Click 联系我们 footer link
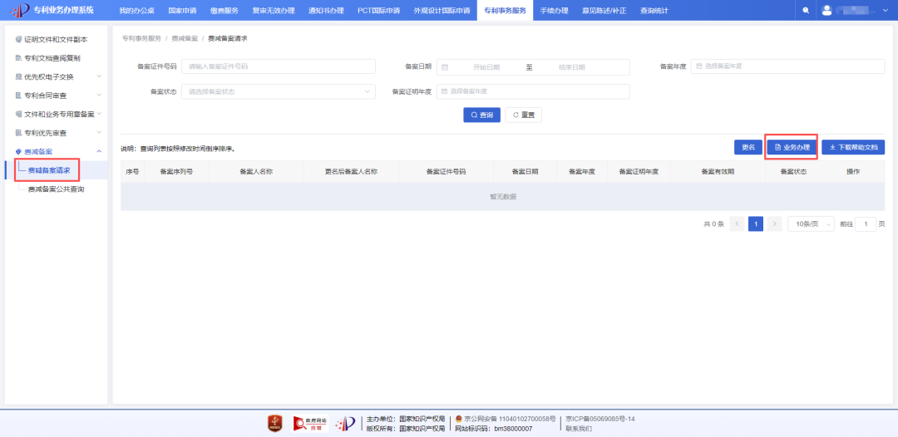Image resolution: width=898 pixels, height=437 pixels. coord(579,429)
